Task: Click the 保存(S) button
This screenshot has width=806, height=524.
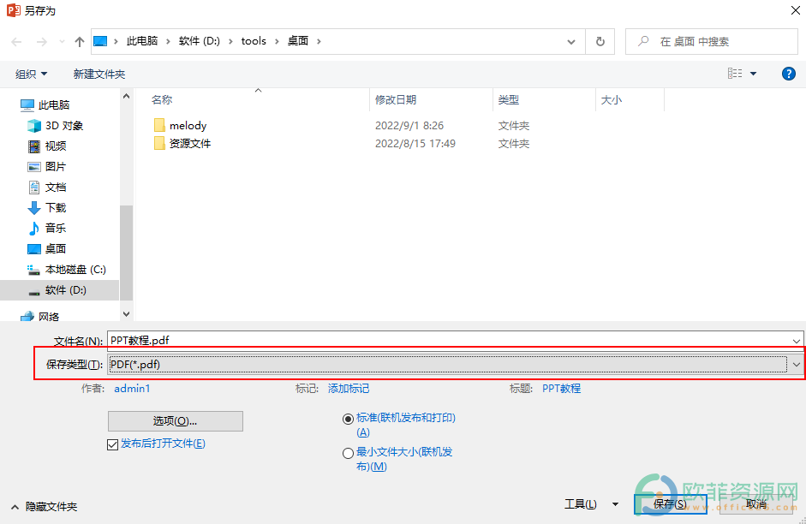Action: click(x=671, y=504)
